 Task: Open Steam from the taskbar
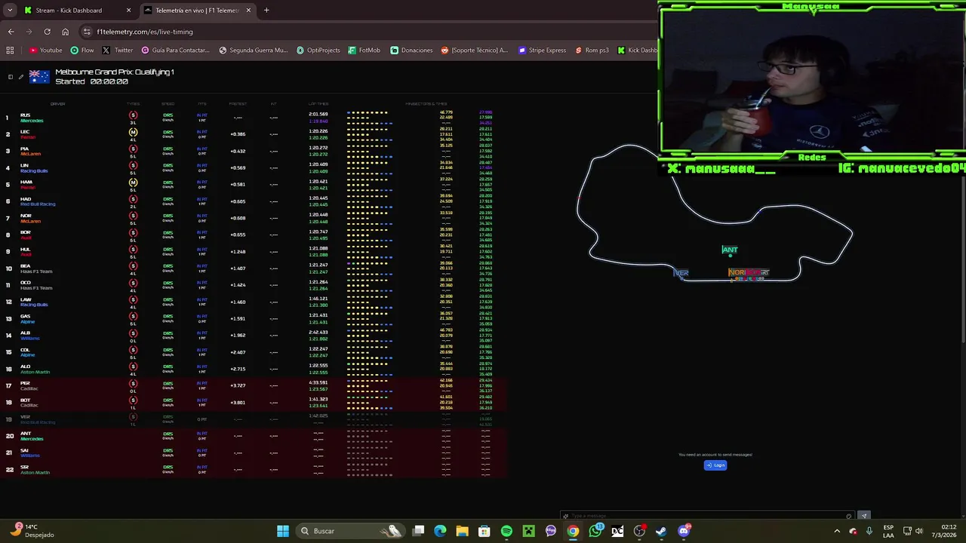click(x=661, y=531)
